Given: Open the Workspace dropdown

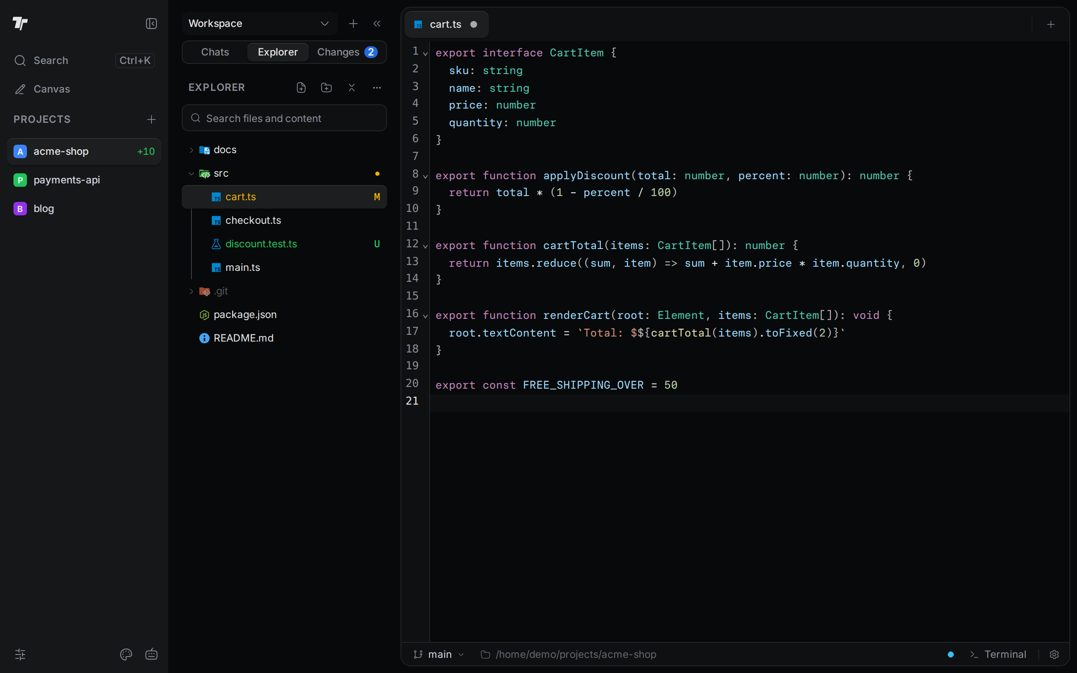Looking at the screenshot, I should (x=260, y=24).
